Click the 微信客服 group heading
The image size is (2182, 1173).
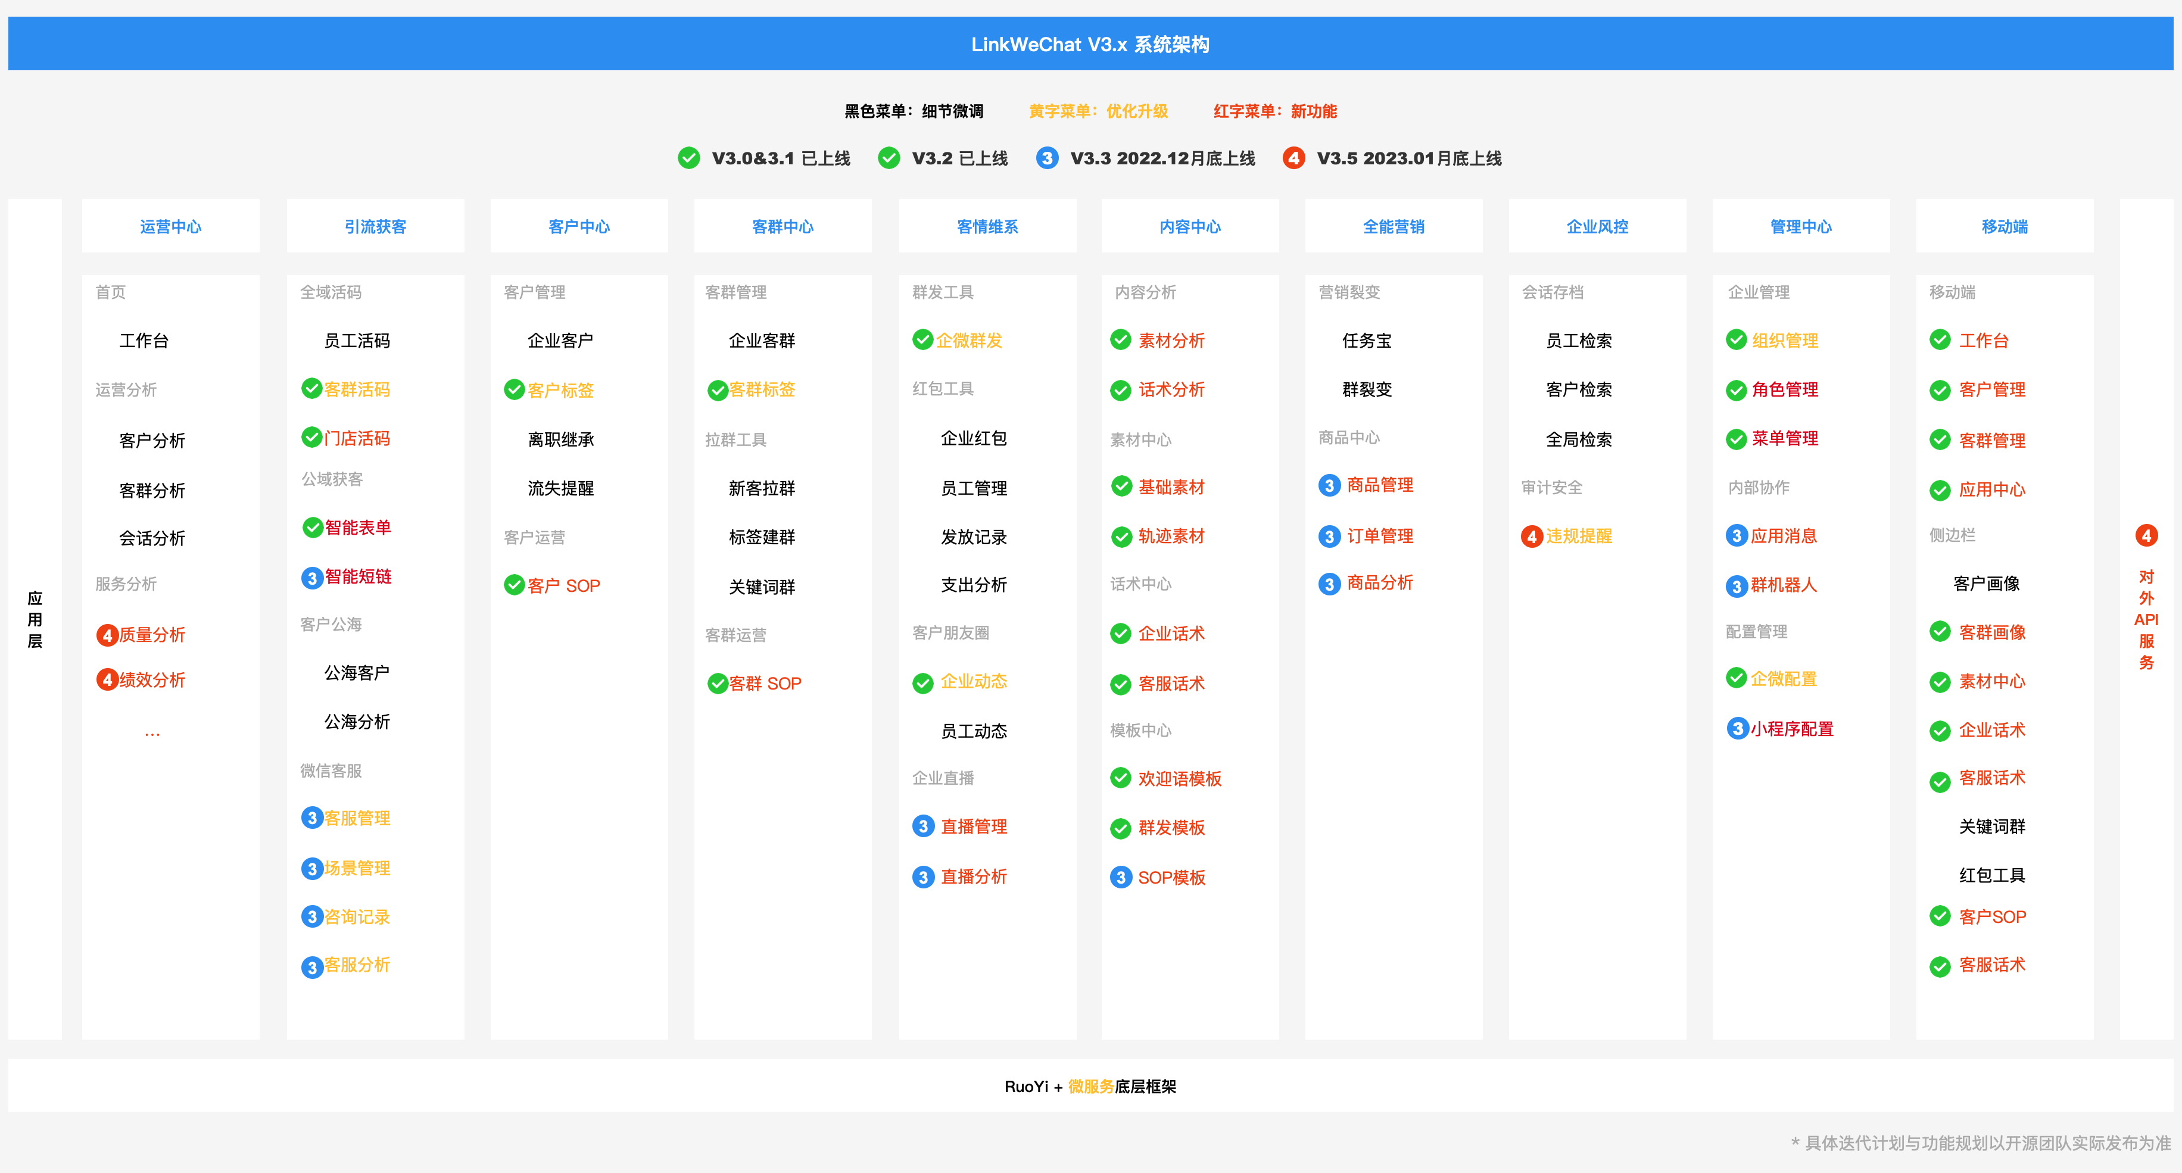(331, 770)
